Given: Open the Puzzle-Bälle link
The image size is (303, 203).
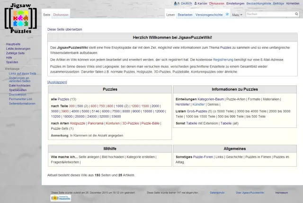Looking at the screenshot, I should point(151,123).
